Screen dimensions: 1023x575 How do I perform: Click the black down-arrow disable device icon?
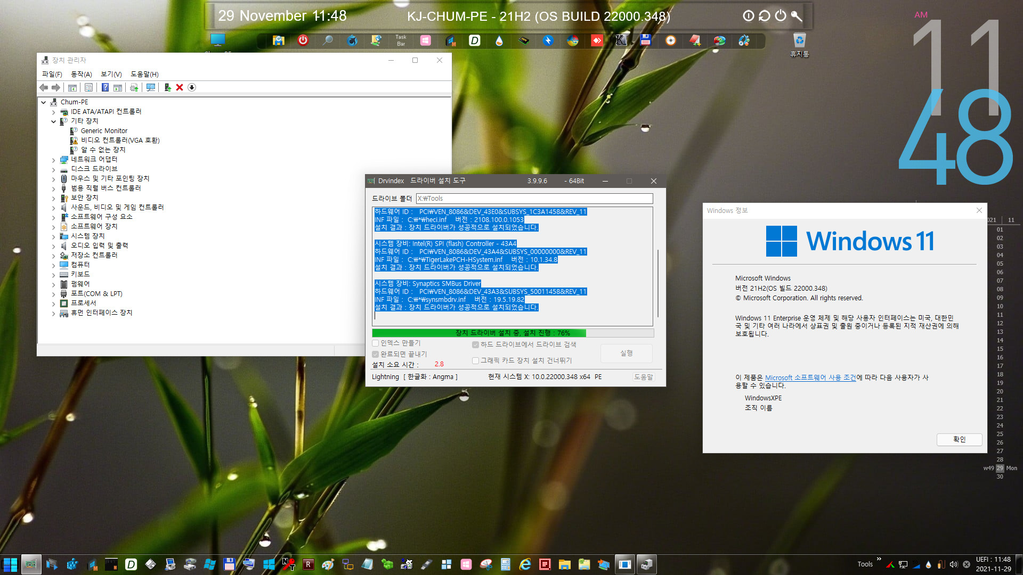[x=192, y=87]
